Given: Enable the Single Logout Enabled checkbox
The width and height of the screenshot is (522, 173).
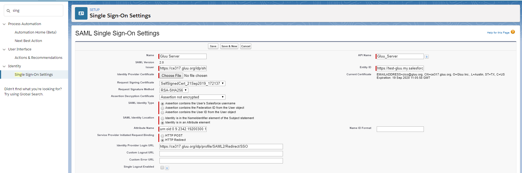Looking at the screenshot, I should click(162, 168).
